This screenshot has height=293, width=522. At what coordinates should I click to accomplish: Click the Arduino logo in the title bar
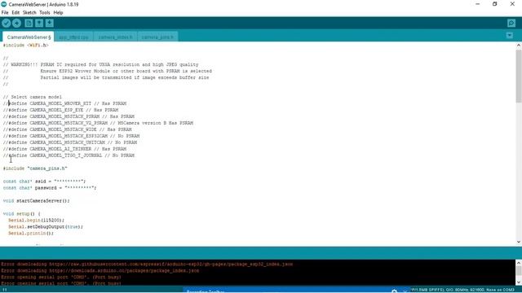point(4,4)
